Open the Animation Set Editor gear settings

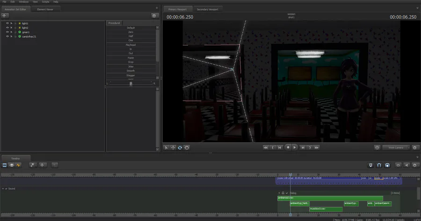pyautogui.click(x=154, y=16)
